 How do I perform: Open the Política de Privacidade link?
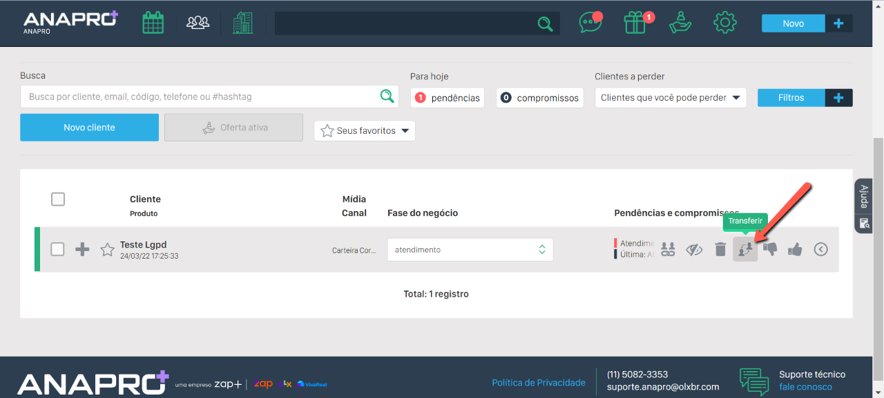click(x=538, y=382)
